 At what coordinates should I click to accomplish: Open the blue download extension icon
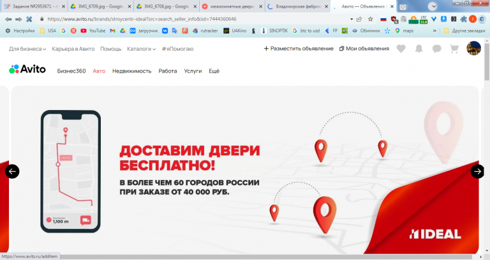click(x=443, y=19)
